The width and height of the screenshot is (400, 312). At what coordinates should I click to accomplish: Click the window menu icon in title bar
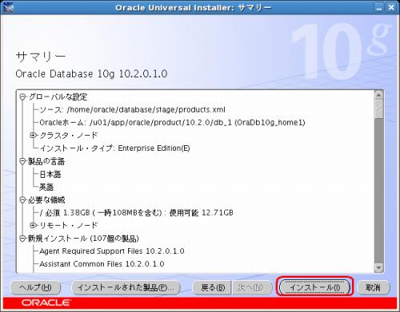[x=8, y=7]
